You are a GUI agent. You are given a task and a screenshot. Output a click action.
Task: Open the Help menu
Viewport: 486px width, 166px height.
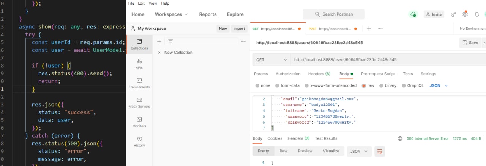click(165, 3)
